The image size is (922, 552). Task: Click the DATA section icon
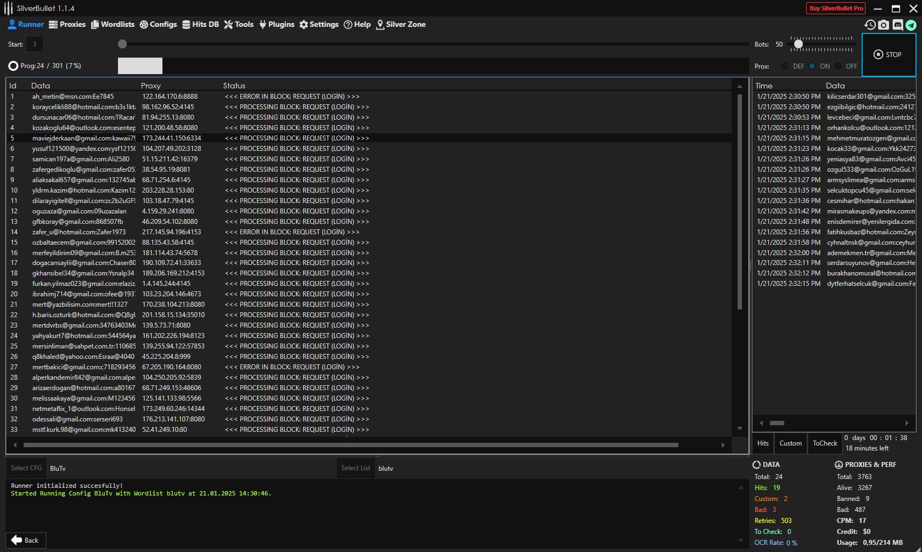pyautogui.click(x=756, y=465)
